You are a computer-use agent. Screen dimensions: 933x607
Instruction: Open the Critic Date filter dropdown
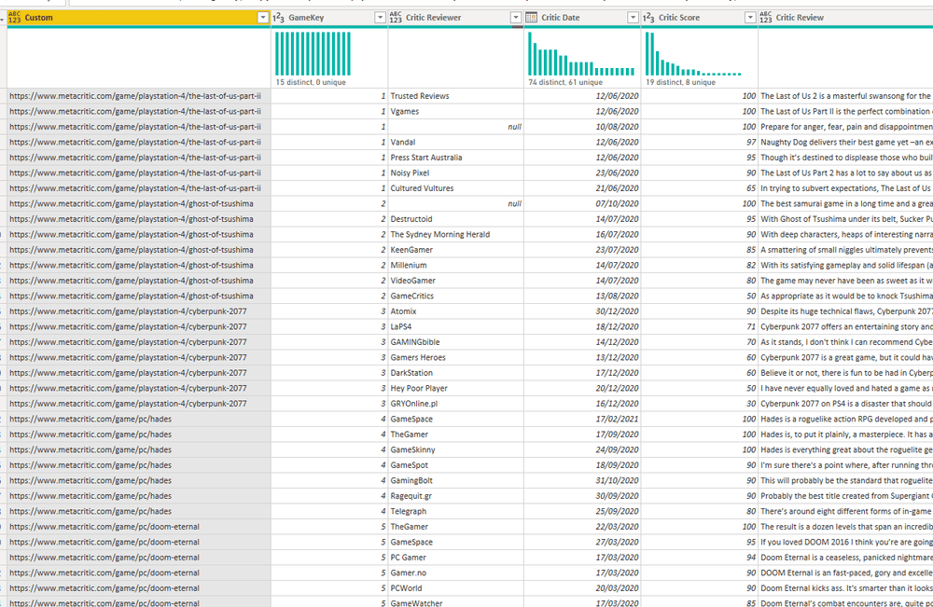(x=634, y=18)
